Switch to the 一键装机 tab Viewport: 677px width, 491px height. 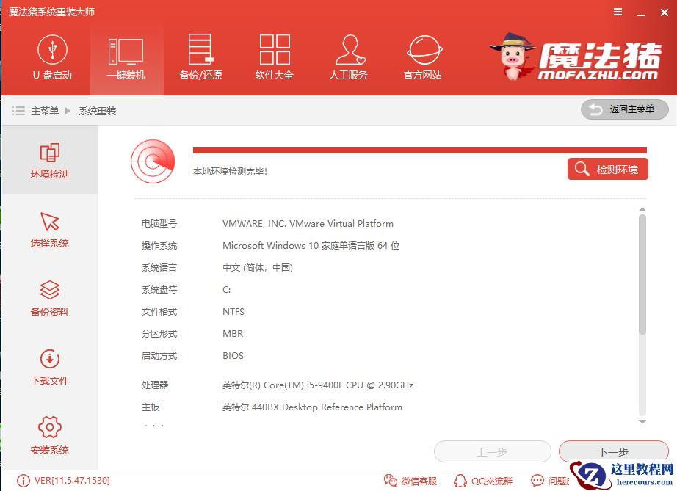point(126,59)
